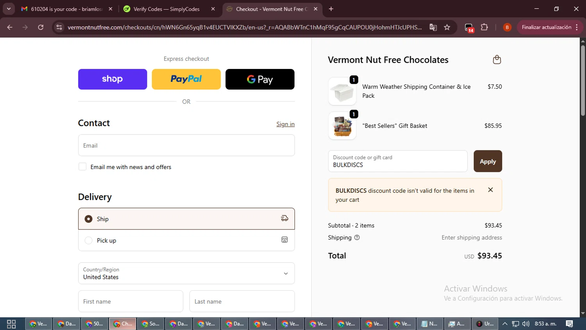This screenshot has height=330, width=586.
Task: Switch to the Gmail 610204 code tab
Action: [x=66, y=9]
